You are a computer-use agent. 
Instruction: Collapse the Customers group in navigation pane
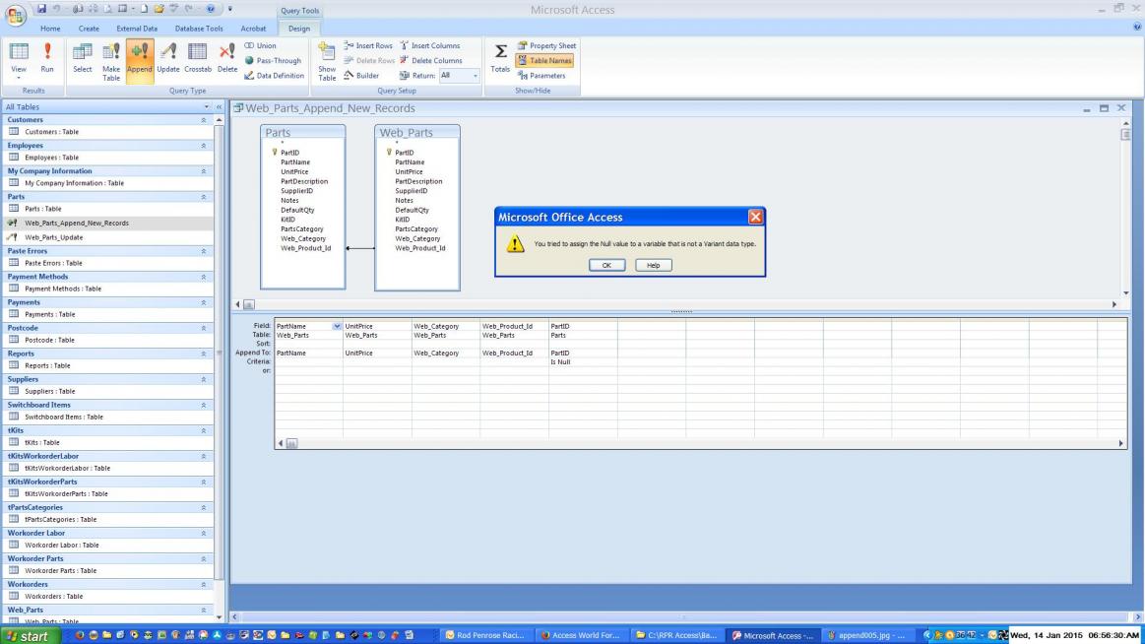[x=206, y=119]
